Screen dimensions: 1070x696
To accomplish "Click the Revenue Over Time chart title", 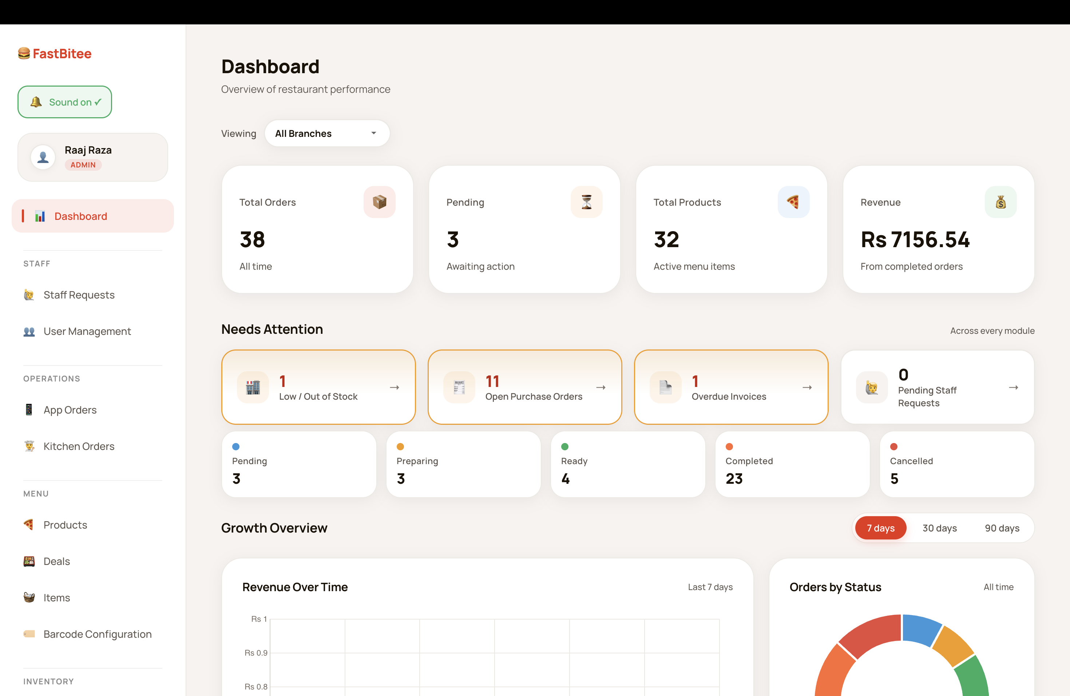I will [x=295, y=587].
